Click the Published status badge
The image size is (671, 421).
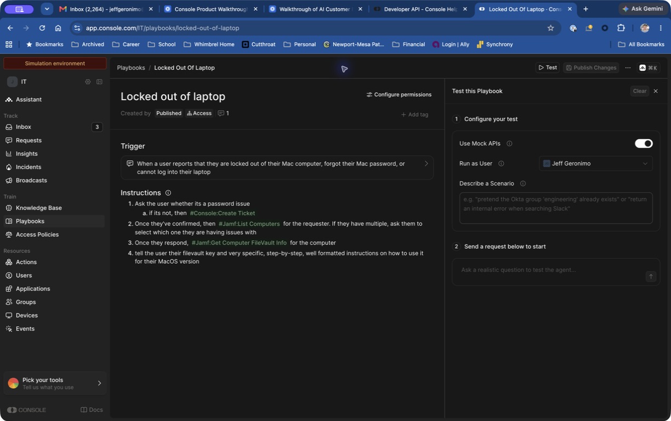[168, 113]
